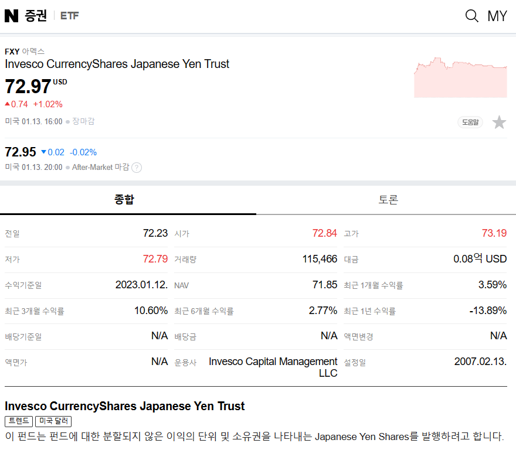The image size is (516, 450).
Task: Click the 도움말 help button
Action: [470, 122]
